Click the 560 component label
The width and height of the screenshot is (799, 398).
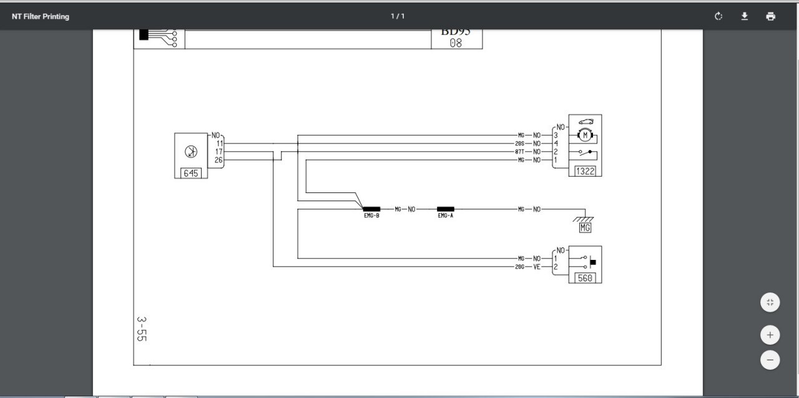click(585, 278)
